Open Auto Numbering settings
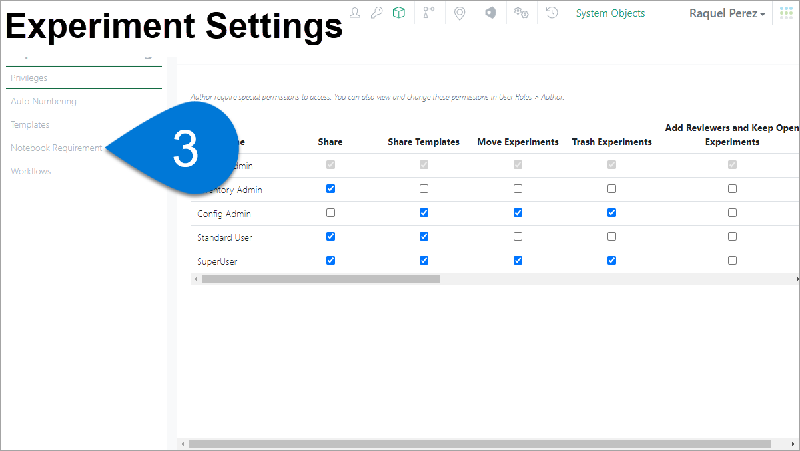Screen dimensions: 800x451 pos(43,101)
